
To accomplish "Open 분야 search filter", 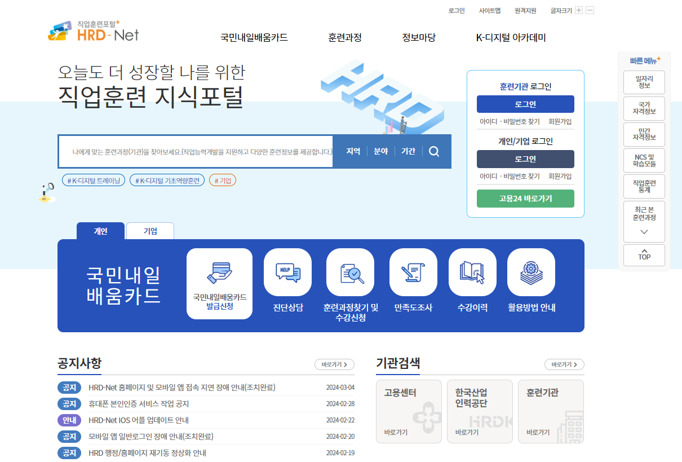I will (x=381, y=151).
